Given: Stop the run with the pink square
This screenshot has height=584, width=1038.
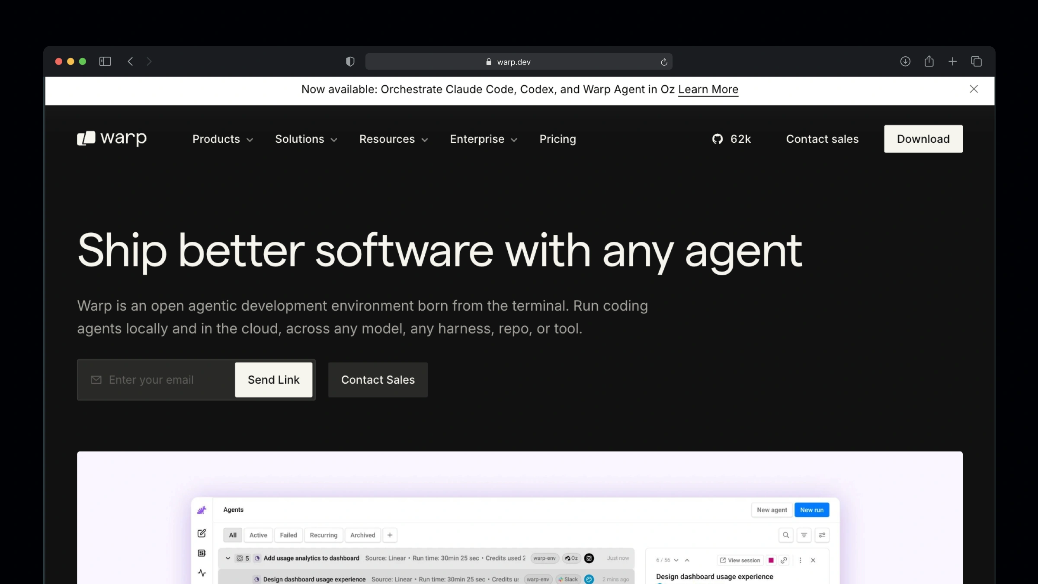Looking at the screenshot, I should (771, 560).
